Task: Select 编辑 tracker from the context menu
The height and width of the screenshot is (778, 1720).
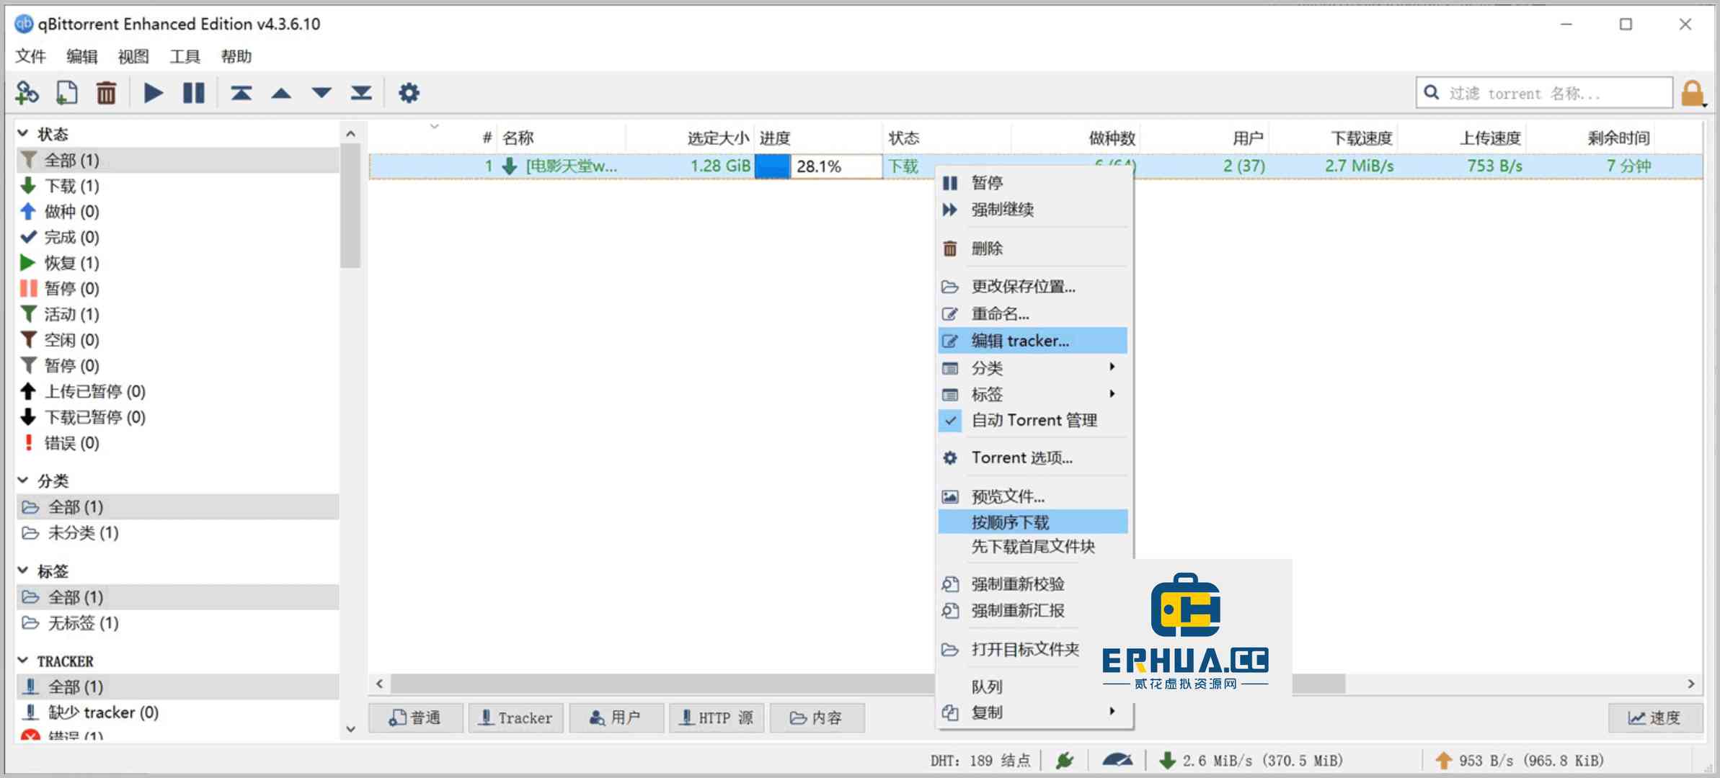Action: coord(1020,340)
